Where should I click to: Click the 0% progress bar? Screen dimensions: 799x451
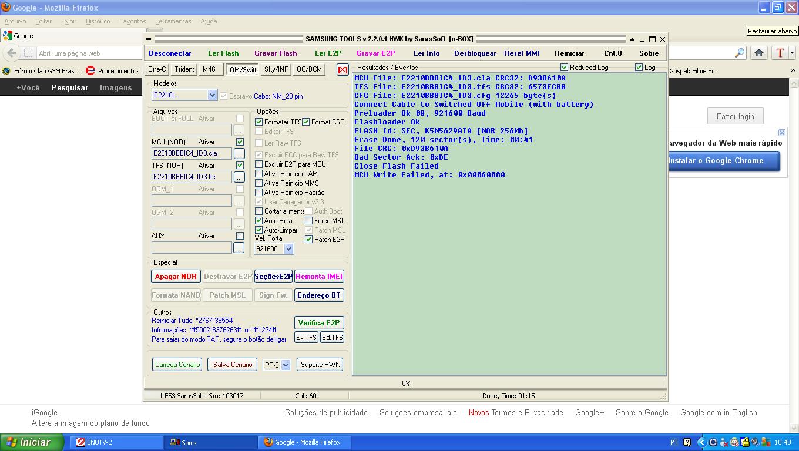[x=405, y=383]
